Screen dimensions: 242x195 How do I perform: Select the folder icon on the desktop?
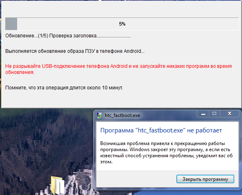[x=58, y=185]
